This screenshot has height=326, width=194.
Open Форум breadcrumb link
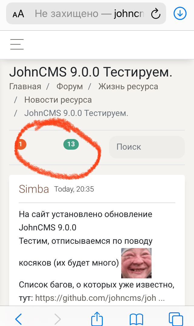pyautogui.click(x=70, y=87)
